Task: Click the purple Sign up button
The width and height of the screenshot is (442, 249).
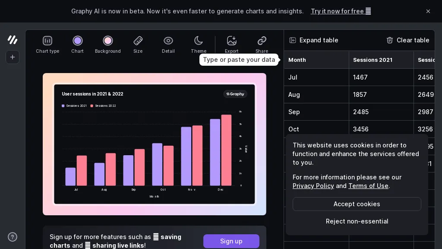Action: point(231,241)
